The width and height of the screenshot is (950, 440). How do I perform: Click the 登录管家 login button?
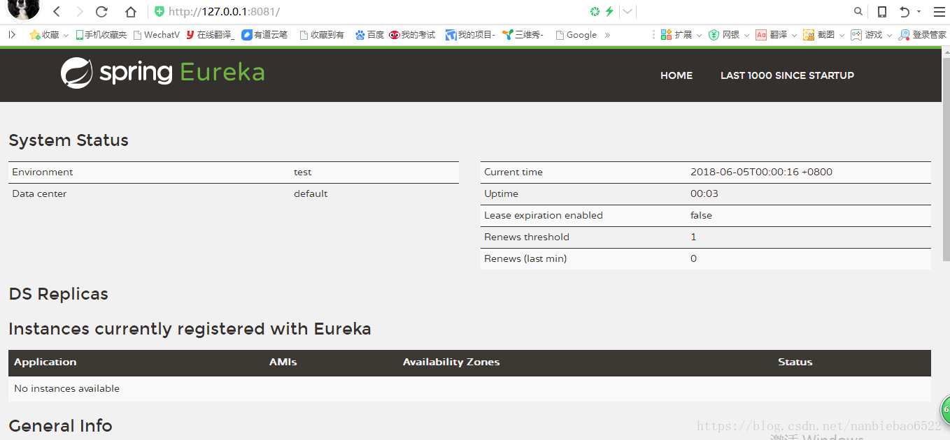[x=923, y=35]
